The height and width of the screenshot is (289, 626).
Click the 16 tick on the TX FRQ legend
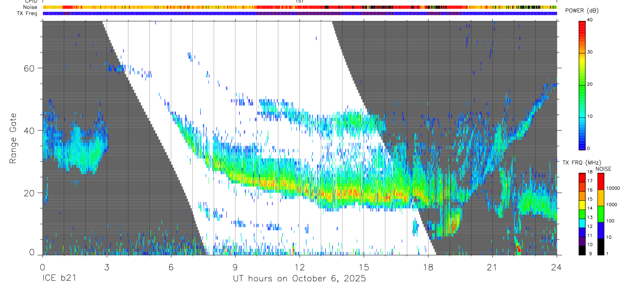click(x=589, y=190)
